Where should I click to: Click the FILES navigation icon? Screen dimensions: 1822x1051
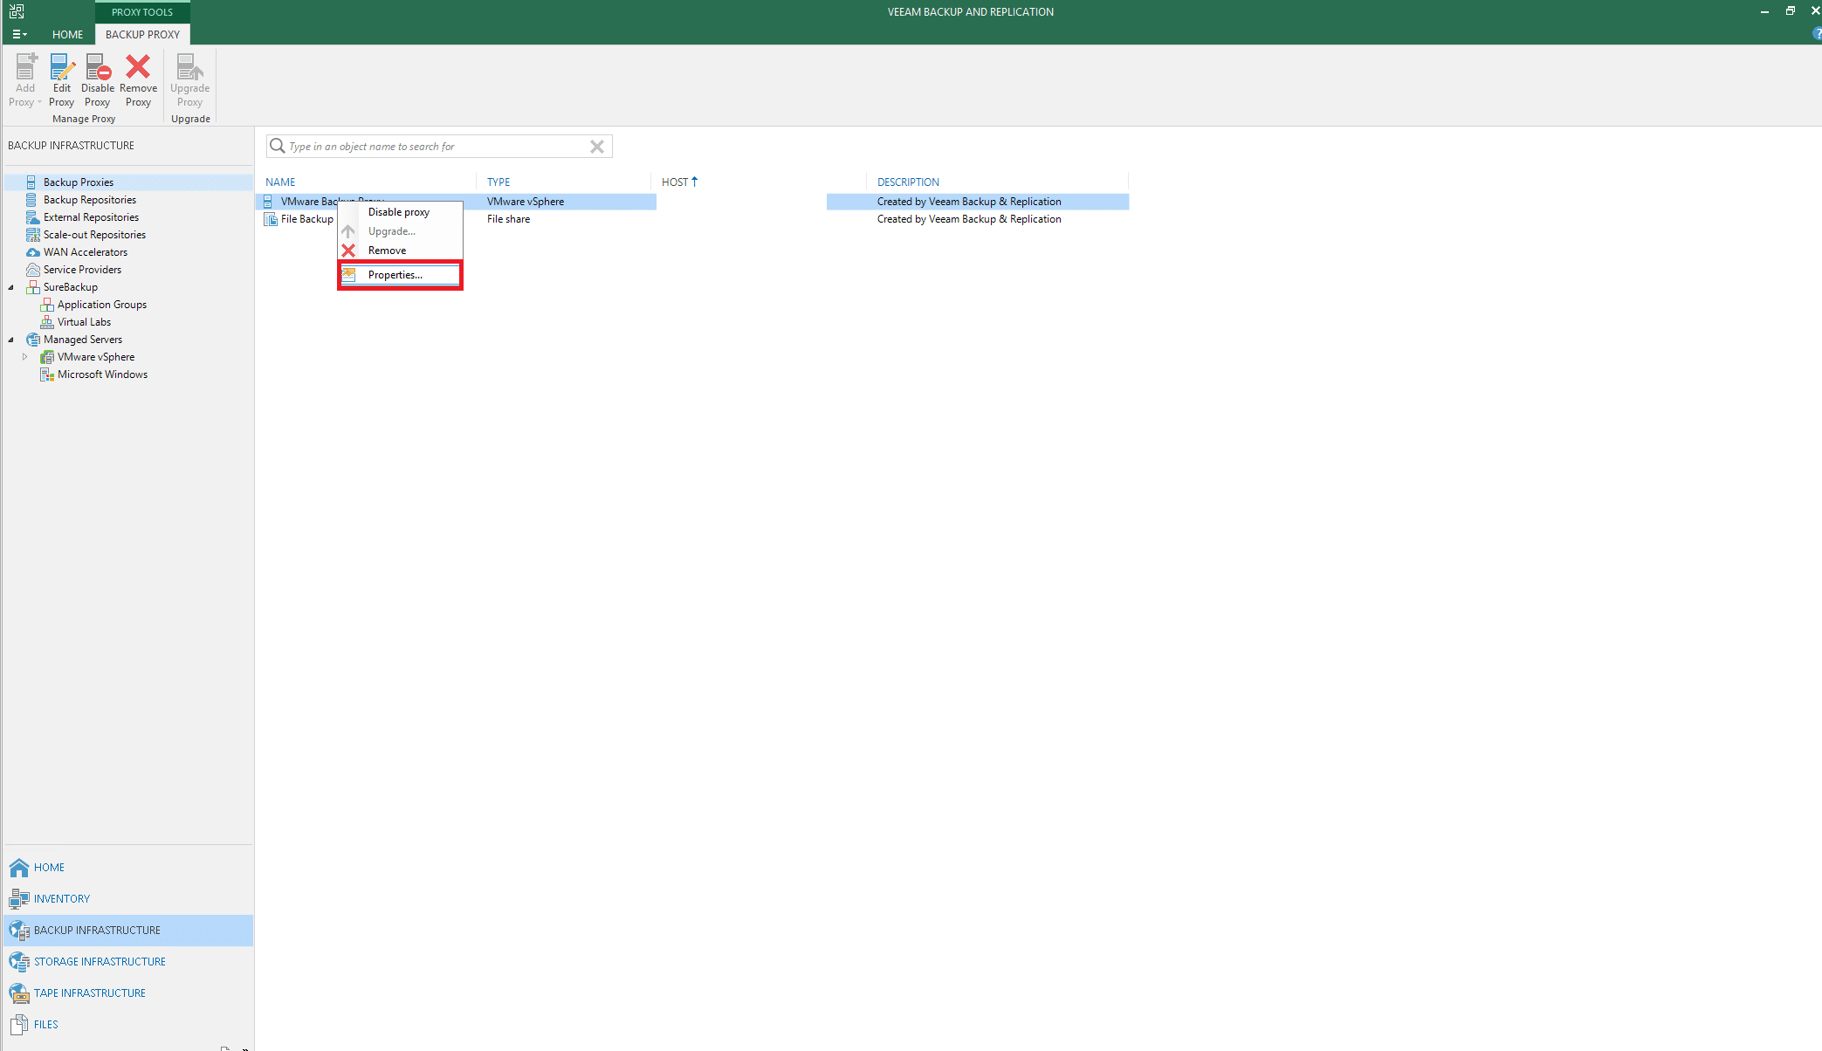pos(19,1025)
